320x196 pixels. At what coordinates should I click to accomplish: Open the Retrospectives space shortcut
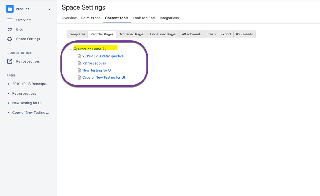pyautogui.click(x=28, y=61)
